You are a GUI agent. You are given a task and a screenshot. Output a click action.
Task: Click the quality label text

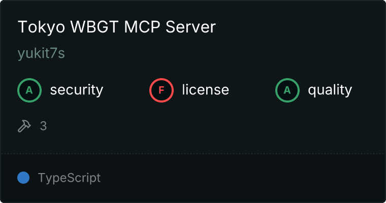coord(330,90)
